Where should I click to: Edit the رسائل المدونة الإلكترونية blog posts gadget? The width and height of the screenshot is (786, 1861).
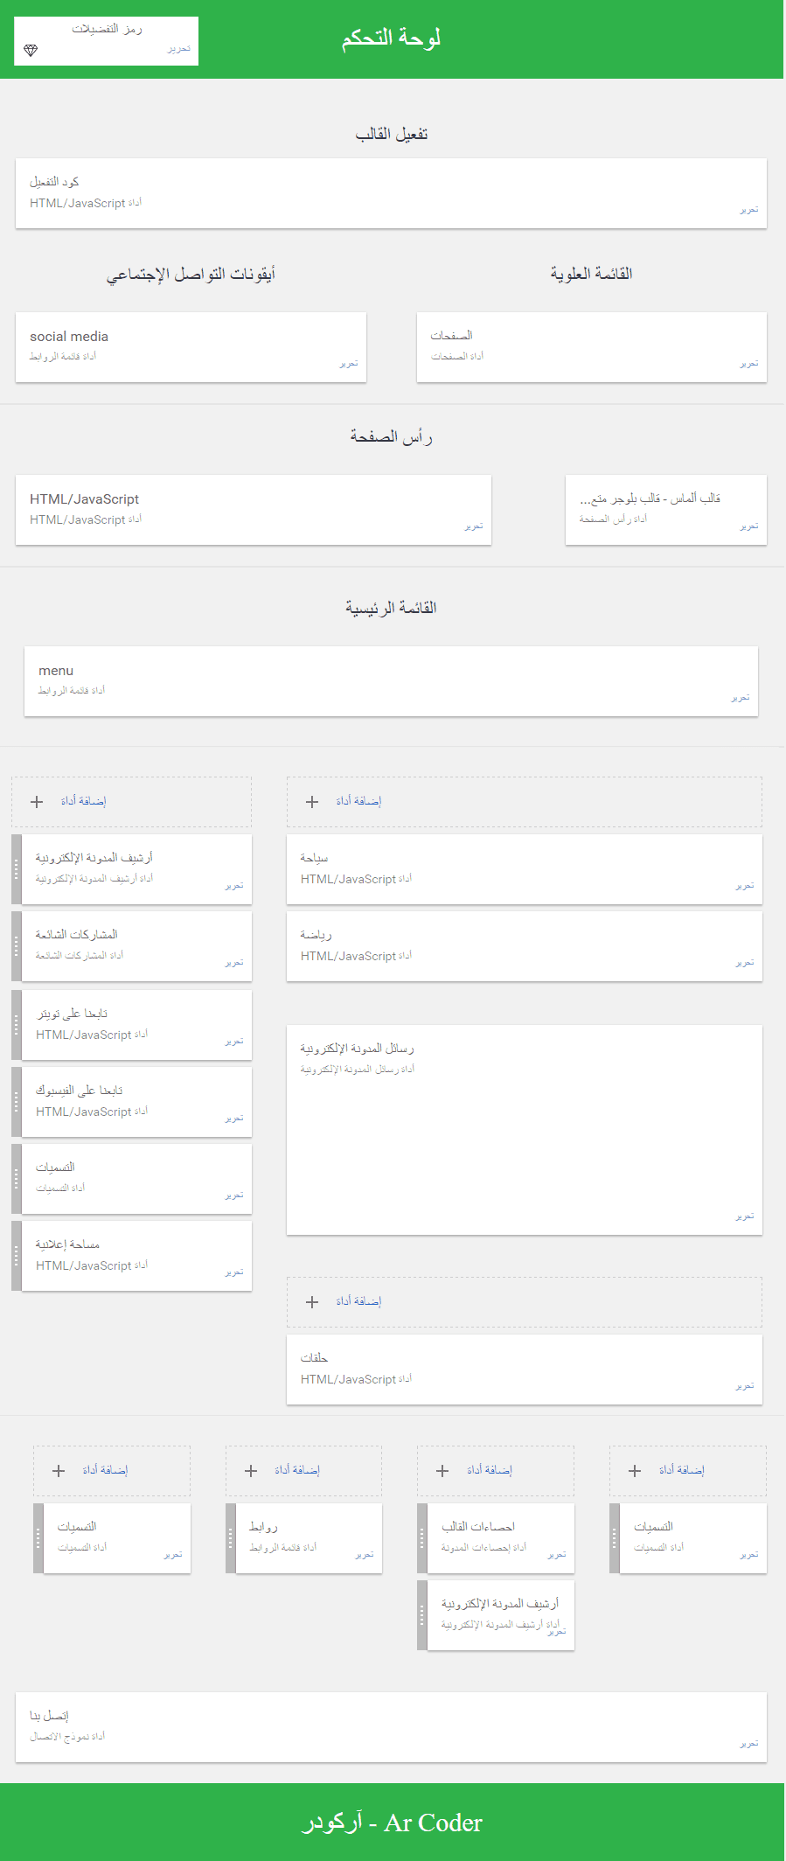pyautogui.click(x=744, y=1216)
